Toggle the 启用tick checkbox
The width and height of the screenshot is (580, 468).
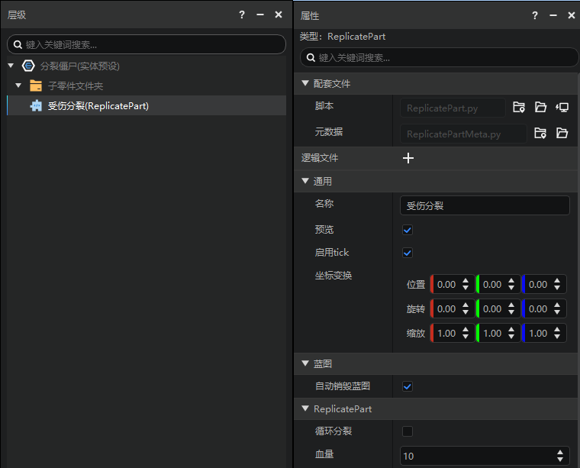point(408,253)
